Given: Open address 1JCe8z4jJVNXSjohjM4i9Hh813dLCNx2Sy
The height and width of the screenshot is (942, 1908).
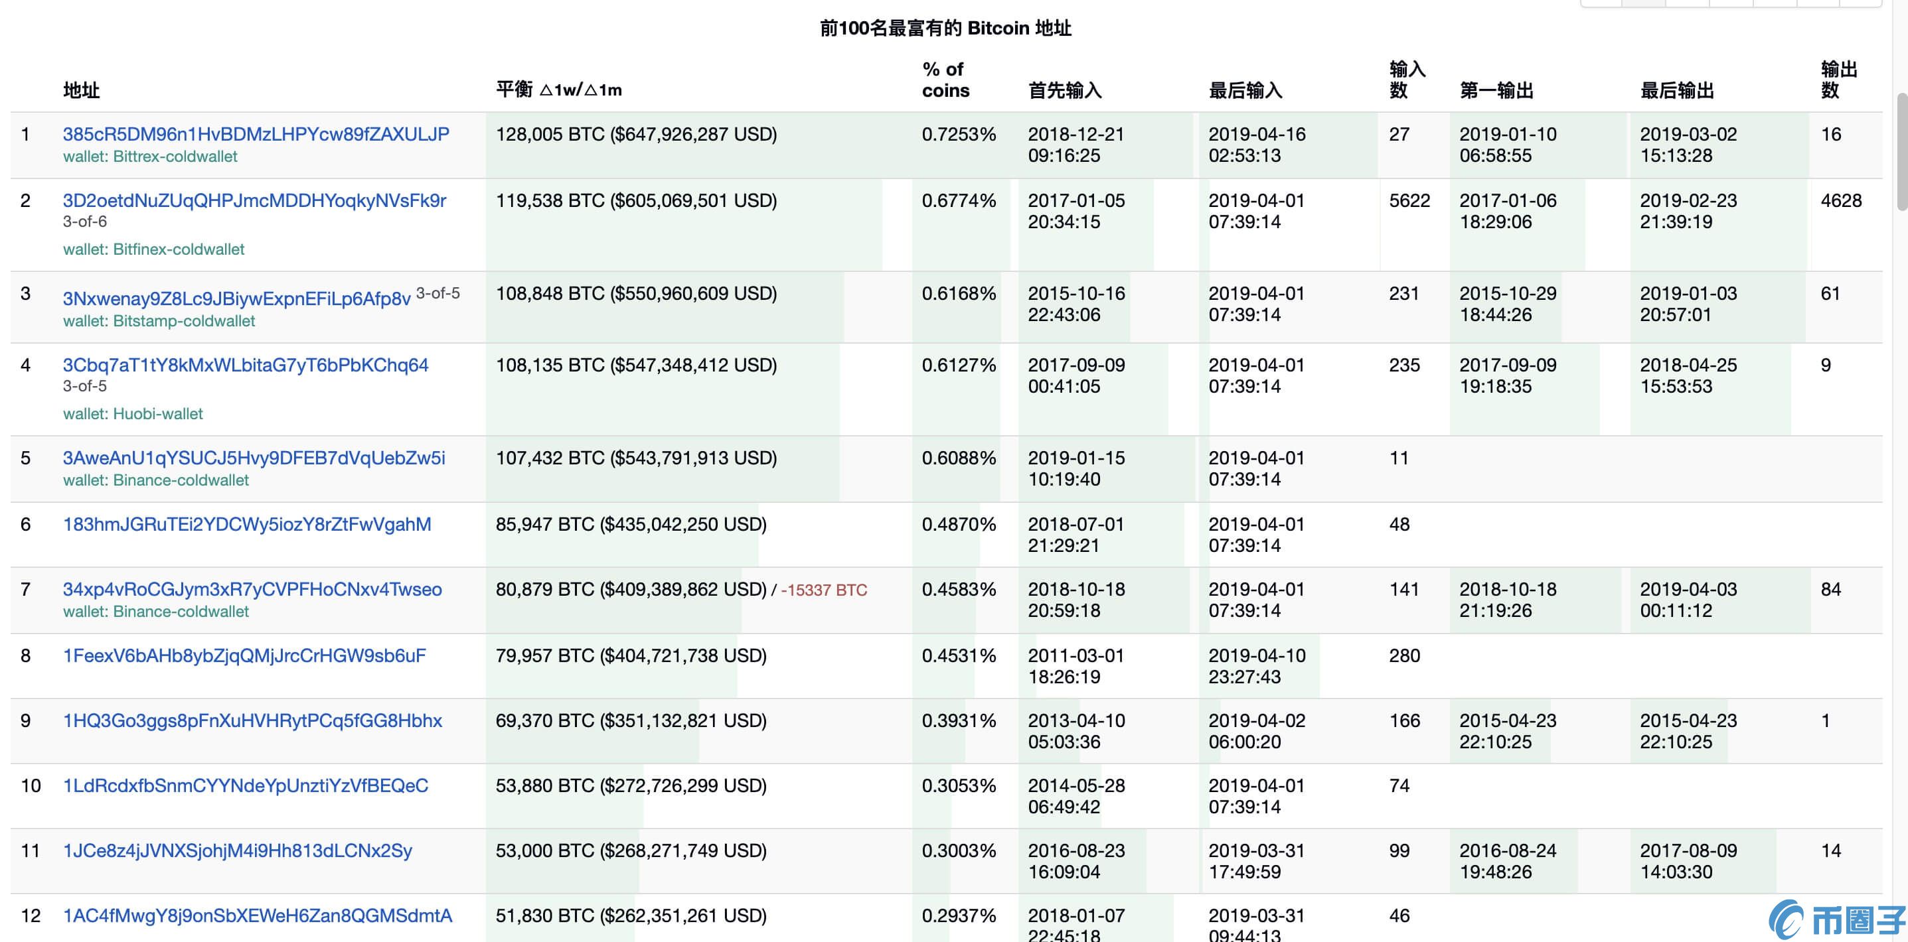Looking at the screenshot, I should point(237,851).
